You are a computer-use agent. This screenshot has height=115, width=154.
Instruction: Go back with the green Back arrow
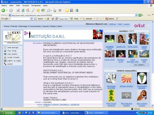tap(3, 10)
